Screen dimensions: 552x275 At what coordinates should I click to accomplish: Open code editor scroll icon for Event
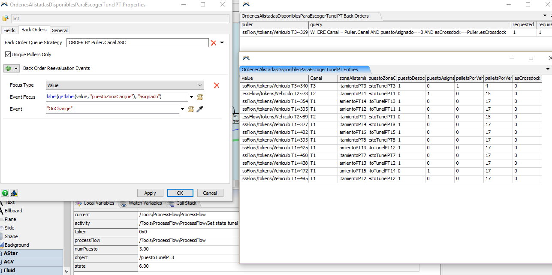click(191, 109)
